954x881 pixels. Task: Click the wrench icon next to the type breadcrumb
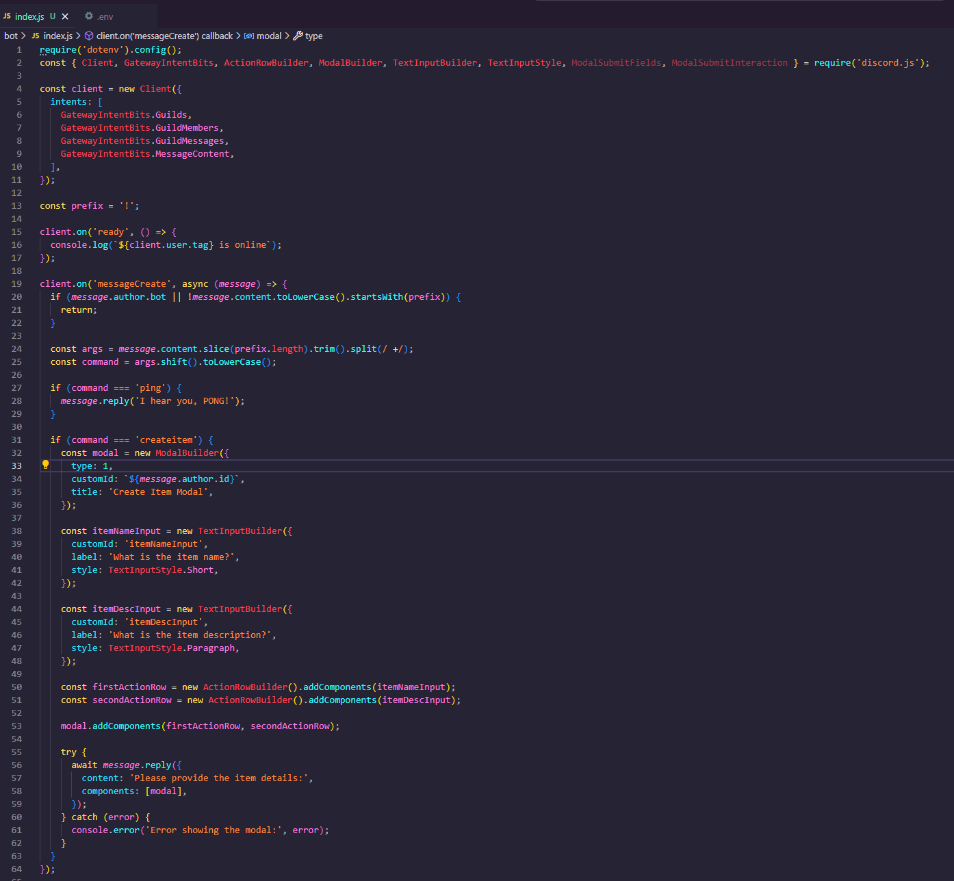(x=299, y=36)
